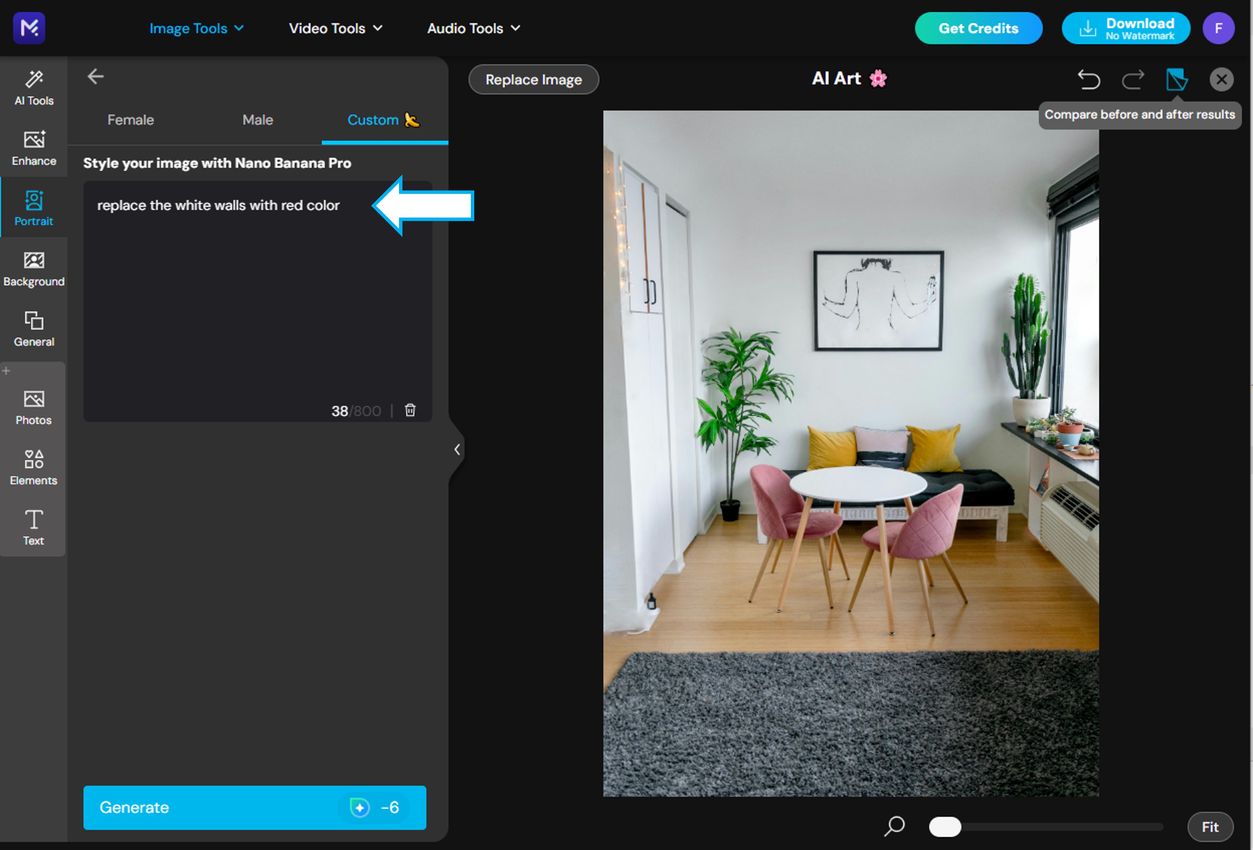The image size is (1253, 850).
Task: Select the Text tool in sidebar
Action: (33, 528)
